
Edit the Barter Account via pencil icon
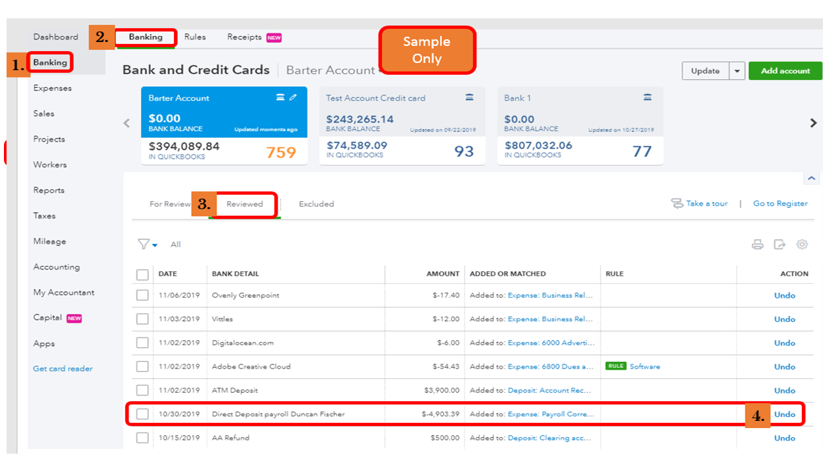(293, 96)
